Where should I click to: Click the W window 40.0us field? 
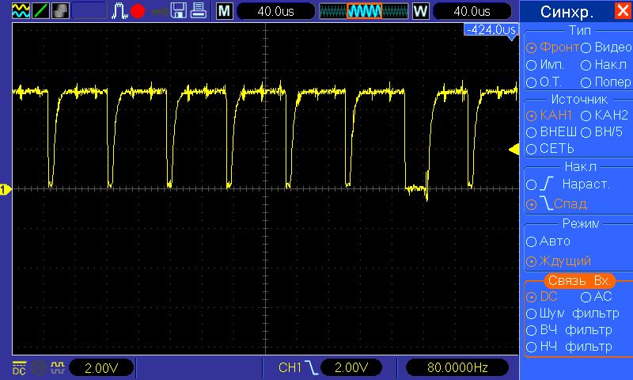click(471, 11)
